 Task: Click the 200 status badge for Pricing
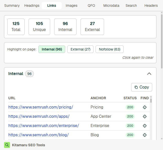coord(130,107)
